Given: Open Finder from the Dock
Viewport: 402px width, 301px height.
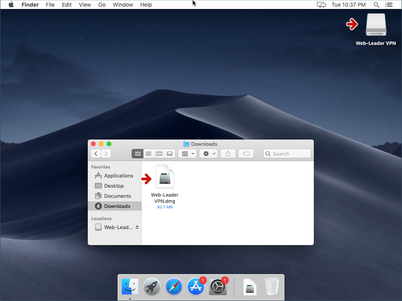Looking at the screenshot, I should pyautogui.click(x=130, y=287).
